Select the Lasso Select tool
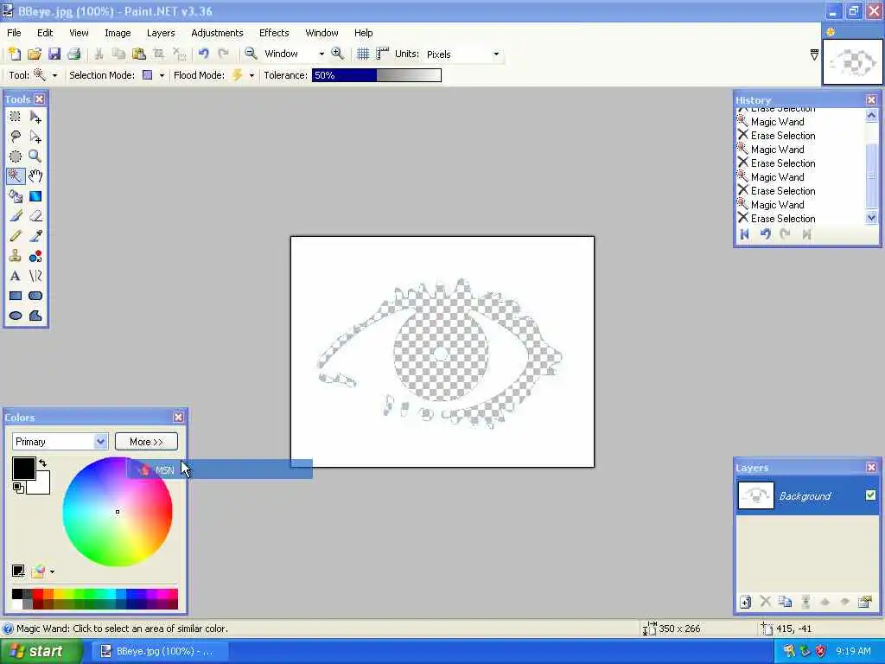Image resolution: width=885 pixels, height=664 pixels. tap(16, 137)
